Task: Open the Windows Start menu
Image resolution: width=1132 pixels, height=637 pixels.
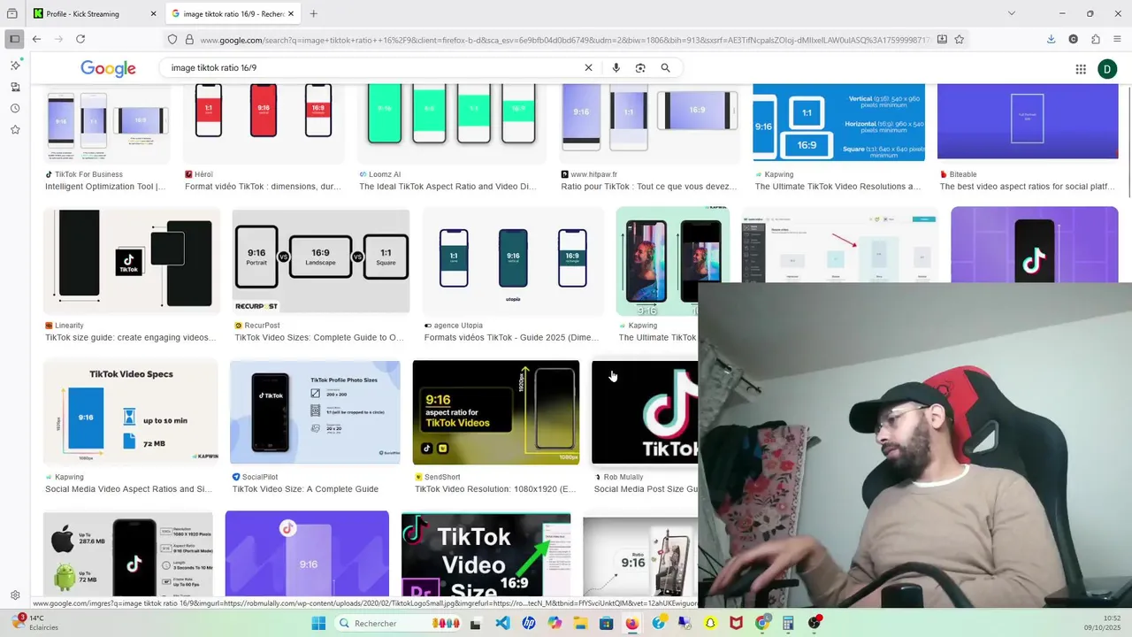Action: point(318,623)
